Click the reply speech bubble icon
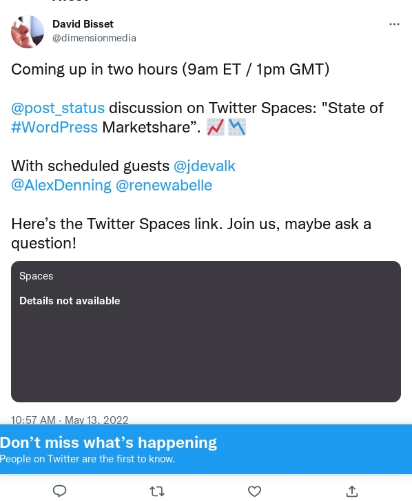 (x=59, y=491)
